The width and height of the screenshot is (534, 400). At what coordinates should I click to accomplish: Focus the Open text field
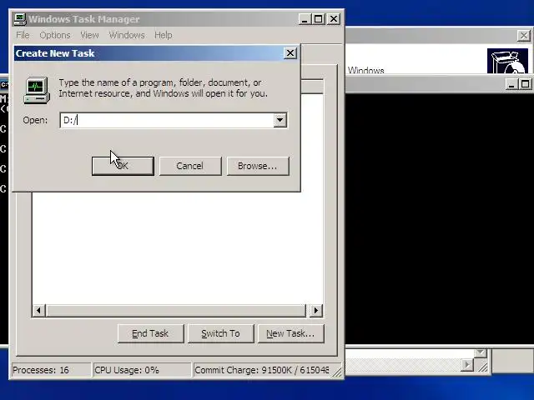[167, 120]
